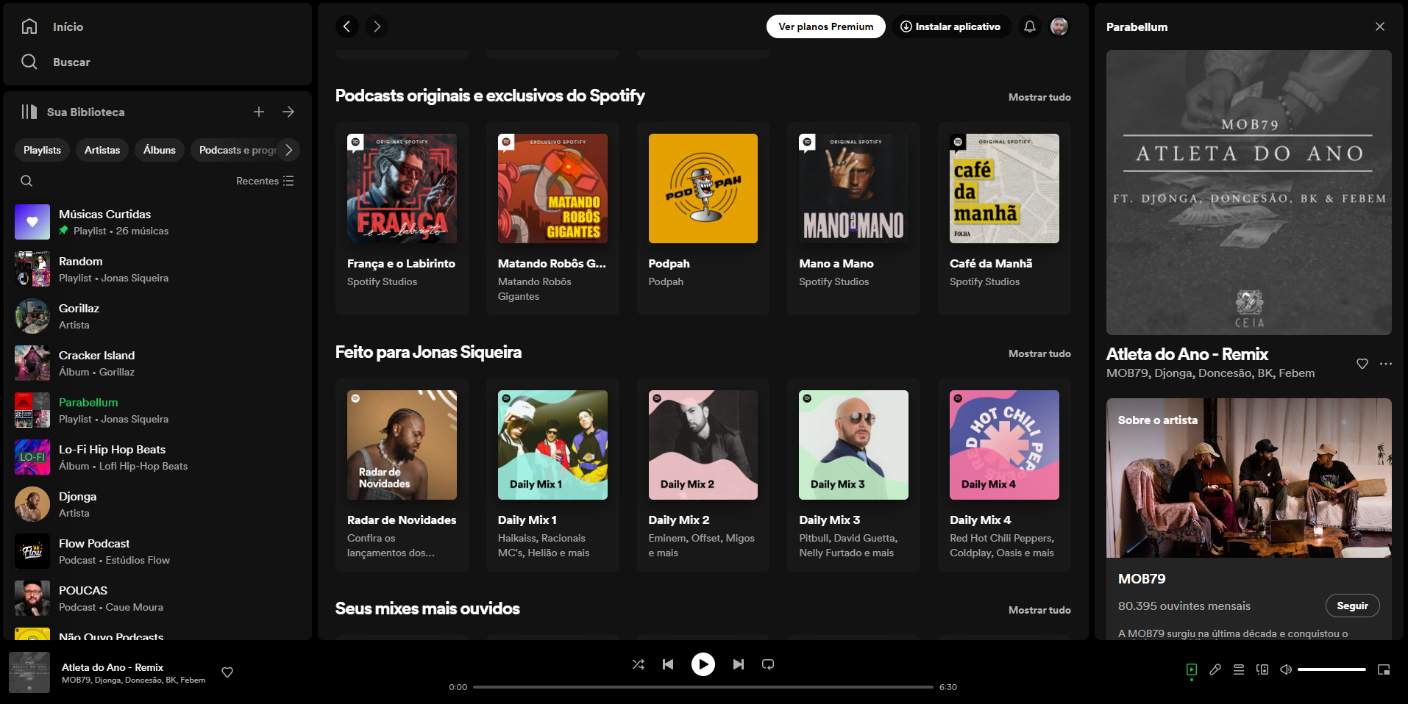Open Matando Robôs Gigantes podcast card

click(x=552, y=218)
